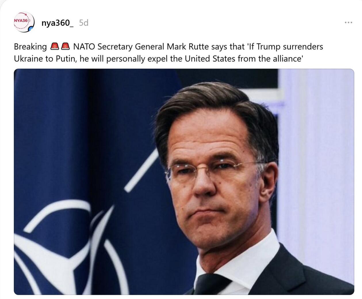
Task: Click 'NATO Secretary General' in post text
Action: (x=119, y=47)
